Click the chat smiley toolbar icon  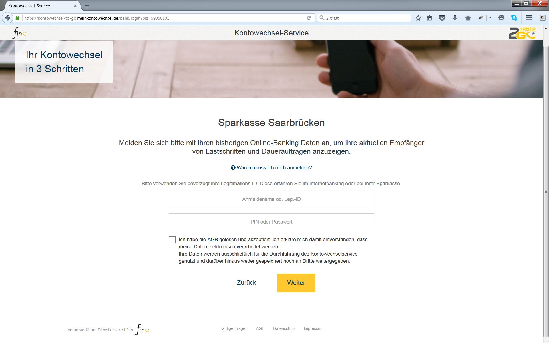pos(501,18)
